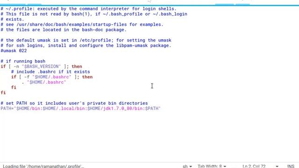Click the '# set PATH so it includes' comment
The image size is (299, 168).
[x=74, y=103]
